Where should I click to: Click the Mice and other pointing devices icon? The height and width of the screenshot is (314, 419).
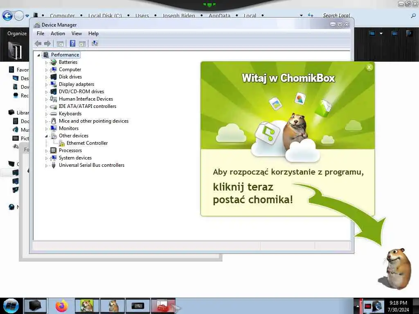click(54, 121)
